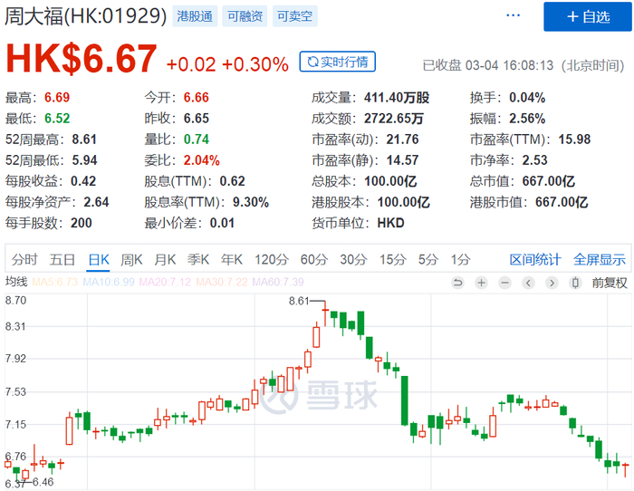Switch to the 周K chart tab

click(x=131, y=259)
